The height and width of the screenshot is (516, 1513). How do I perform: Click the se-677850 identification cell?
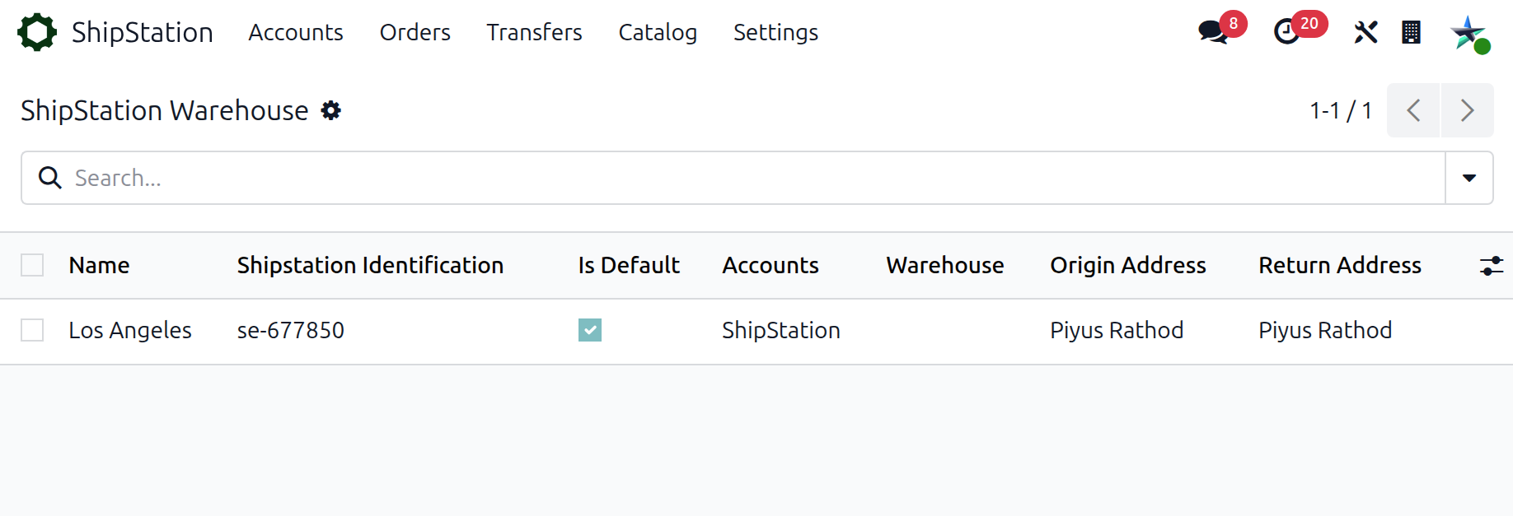[x=291, y=330]
